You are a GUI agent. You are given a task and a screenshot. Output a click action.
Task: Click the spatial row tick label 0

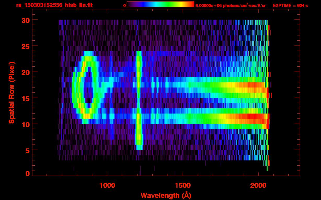pos(27,173)
